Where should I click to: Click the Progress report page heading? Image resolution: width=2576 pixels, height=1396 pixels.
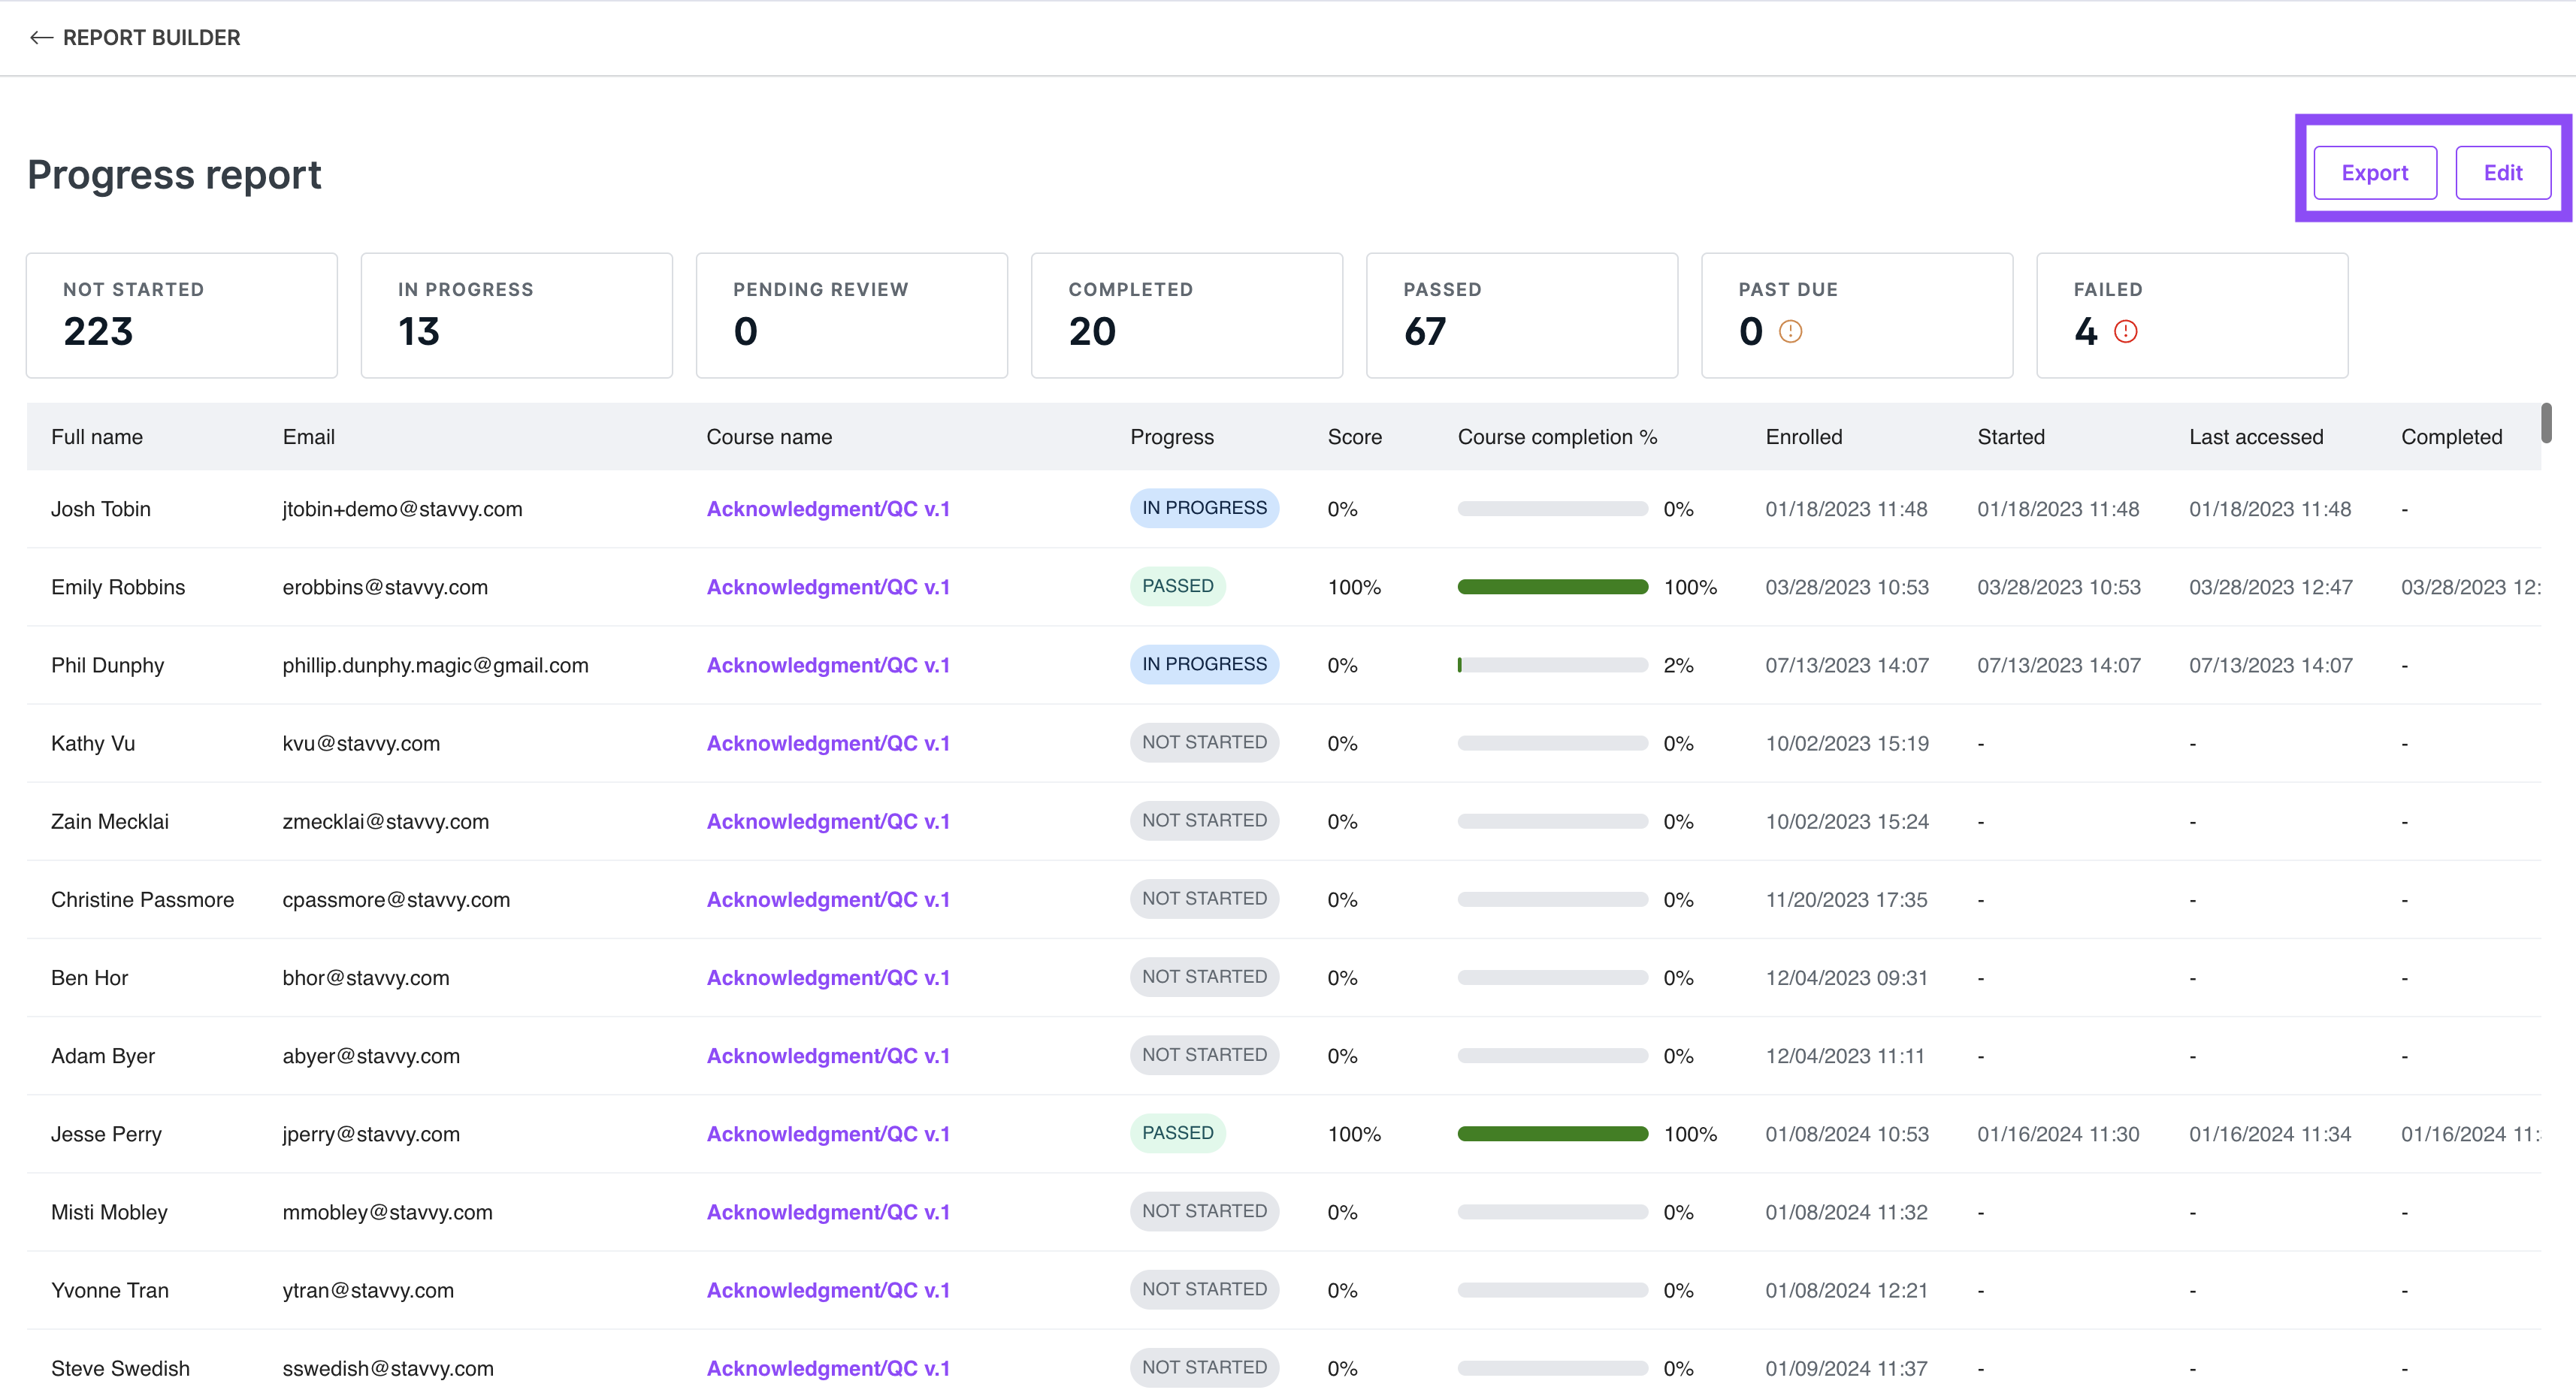174,174
